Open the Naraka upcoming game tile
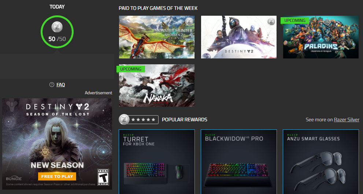The height and width of the screenshot is (194, 363). (x=157, y=85)
